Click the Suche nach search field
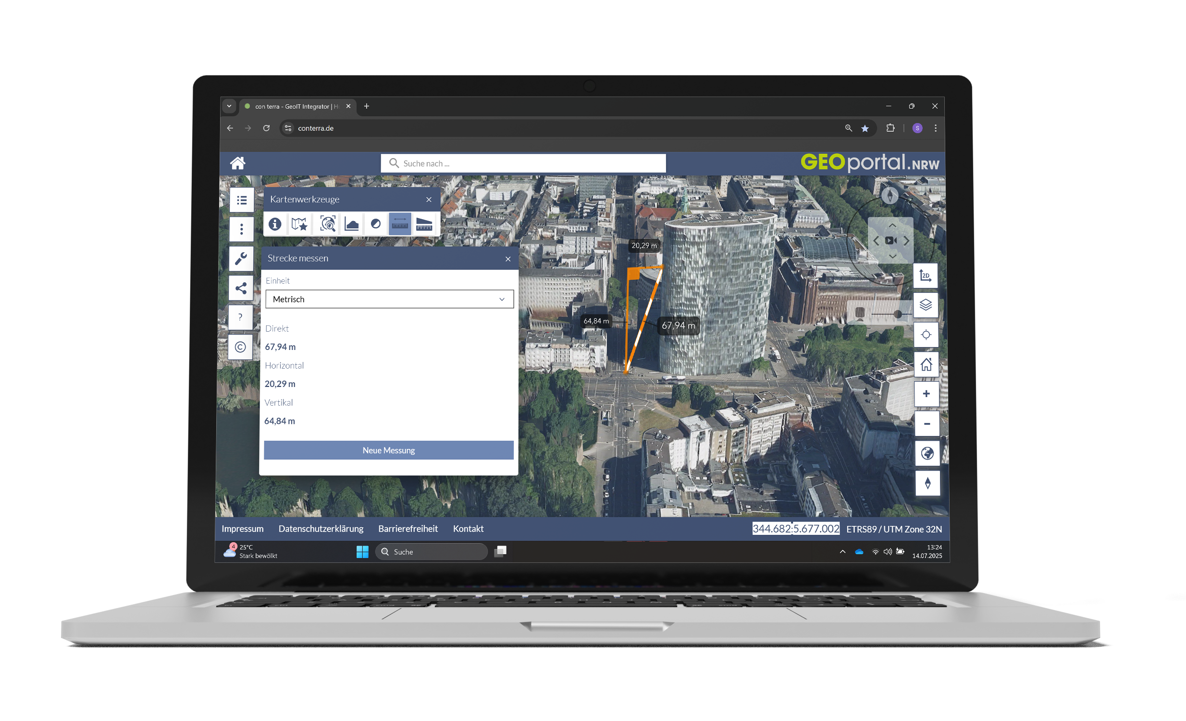The height and width of the screenshot is (721, 1186). [523, 163]
